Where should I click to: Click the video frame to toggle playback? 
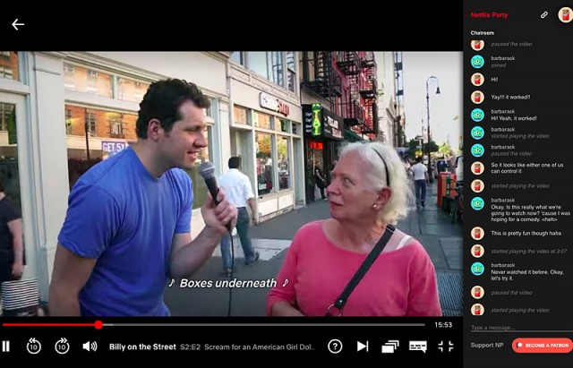click(x=231, y=184)
